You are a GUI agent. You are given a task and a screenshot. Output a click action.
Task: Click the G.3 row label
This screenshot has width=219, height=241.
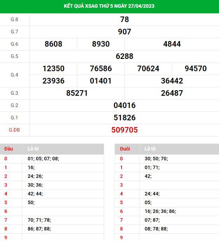(14, 93)
